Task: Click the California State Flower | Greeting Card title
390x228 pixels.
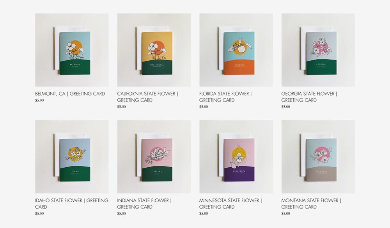Action: [147, 97]
